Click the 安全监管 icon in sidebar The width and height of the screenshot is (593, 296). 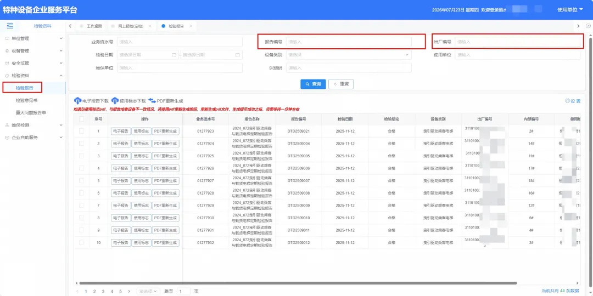click(7, 63)
